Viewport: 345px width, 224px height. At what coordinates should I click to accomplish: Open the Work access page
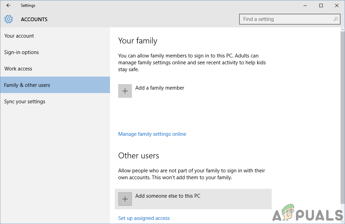click(x=18, y=69)
